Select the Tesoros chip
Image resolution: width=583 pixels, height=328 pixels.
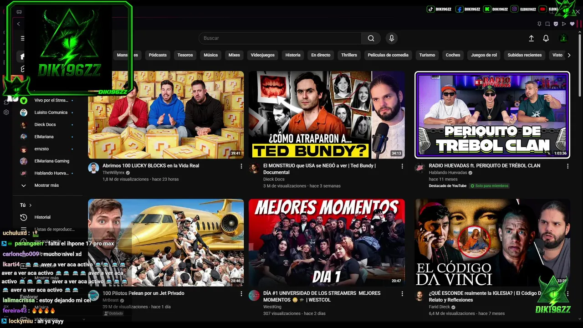[185, 55]
